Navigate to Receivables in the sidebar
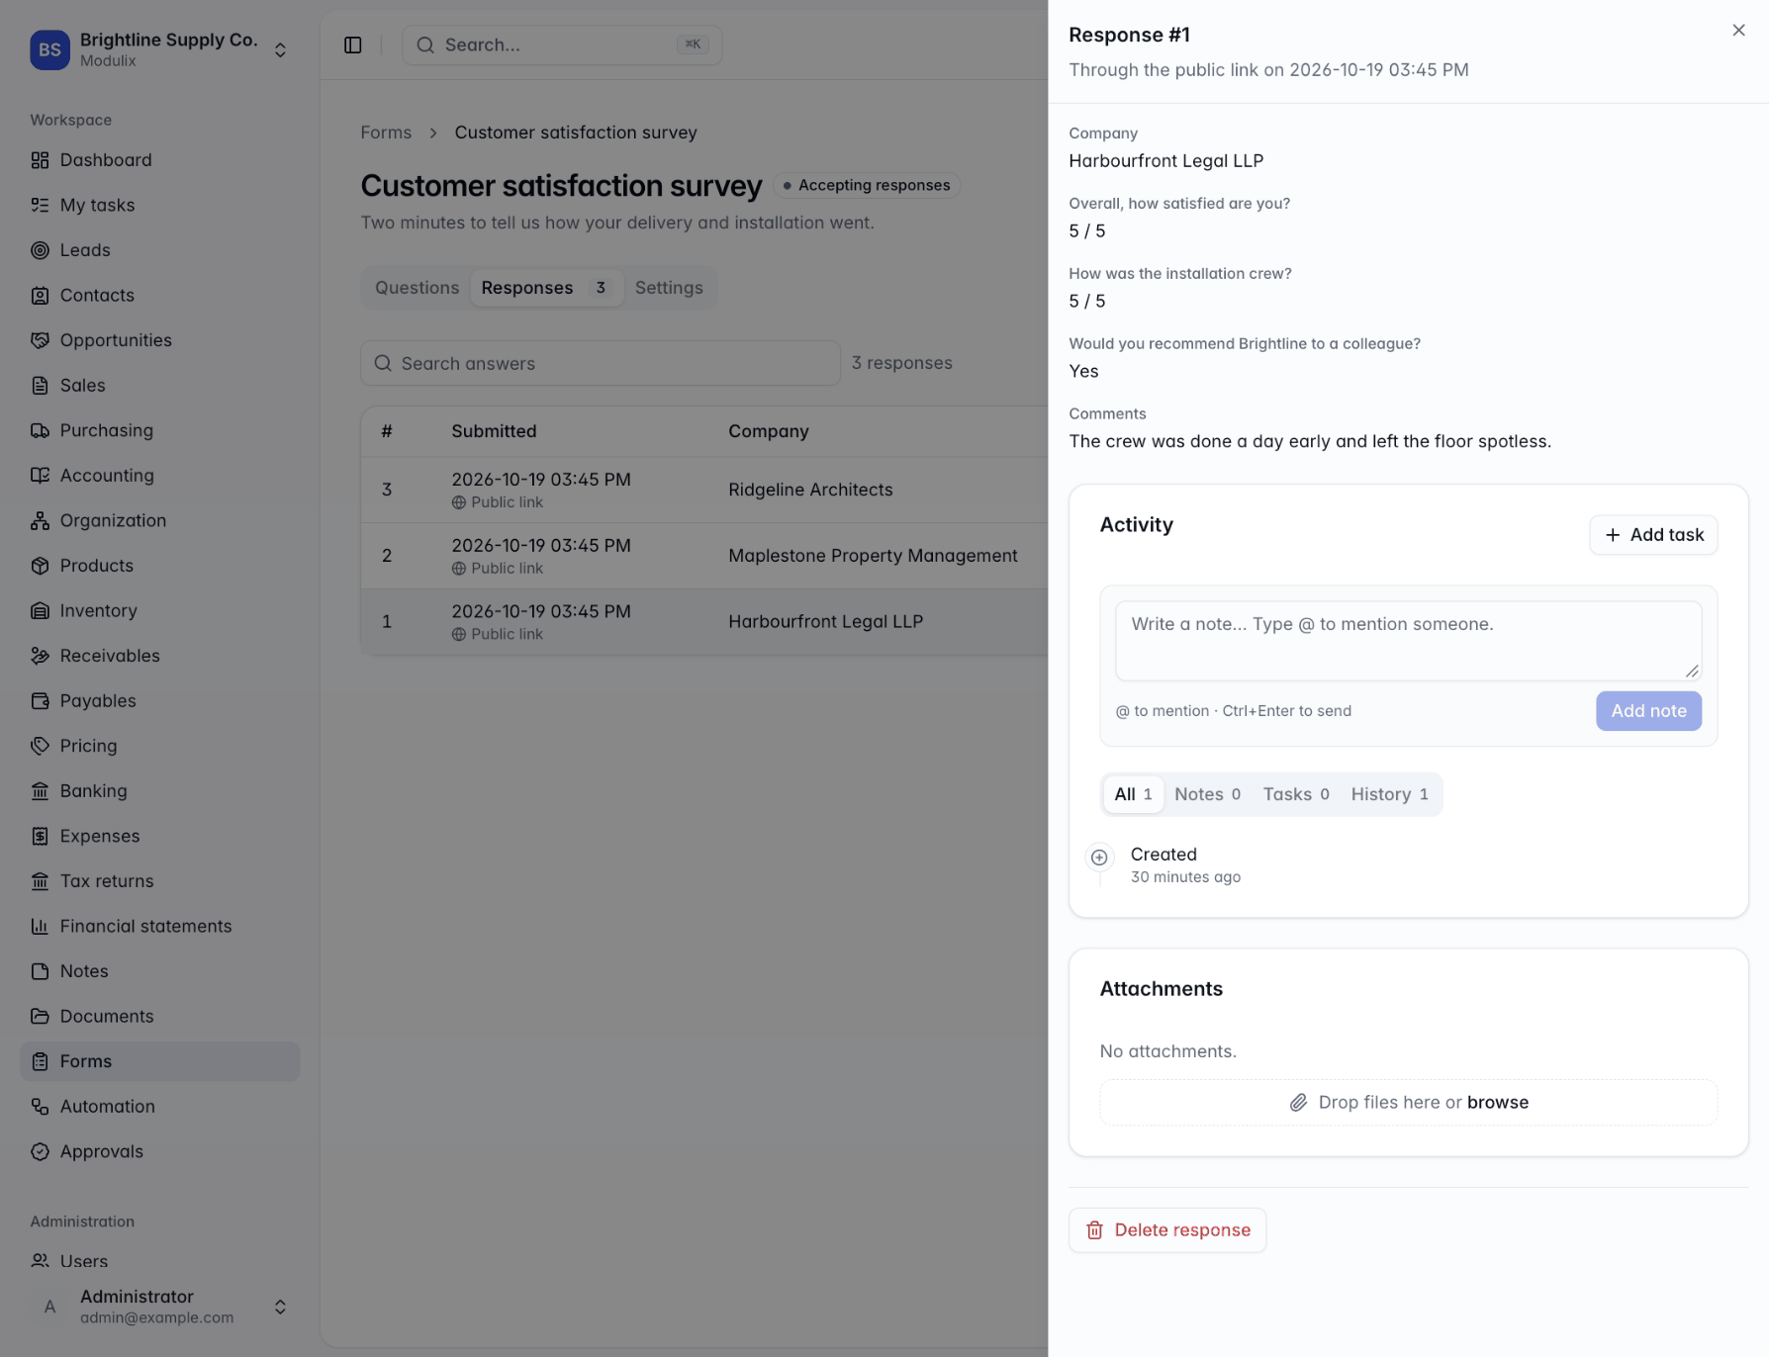This screenshot has width=1769, height=1357. coord(159,656)
